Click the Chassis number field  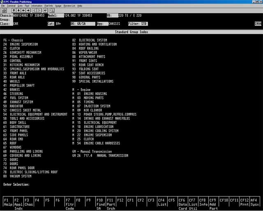pyautogui.click(x=29, y=16)
